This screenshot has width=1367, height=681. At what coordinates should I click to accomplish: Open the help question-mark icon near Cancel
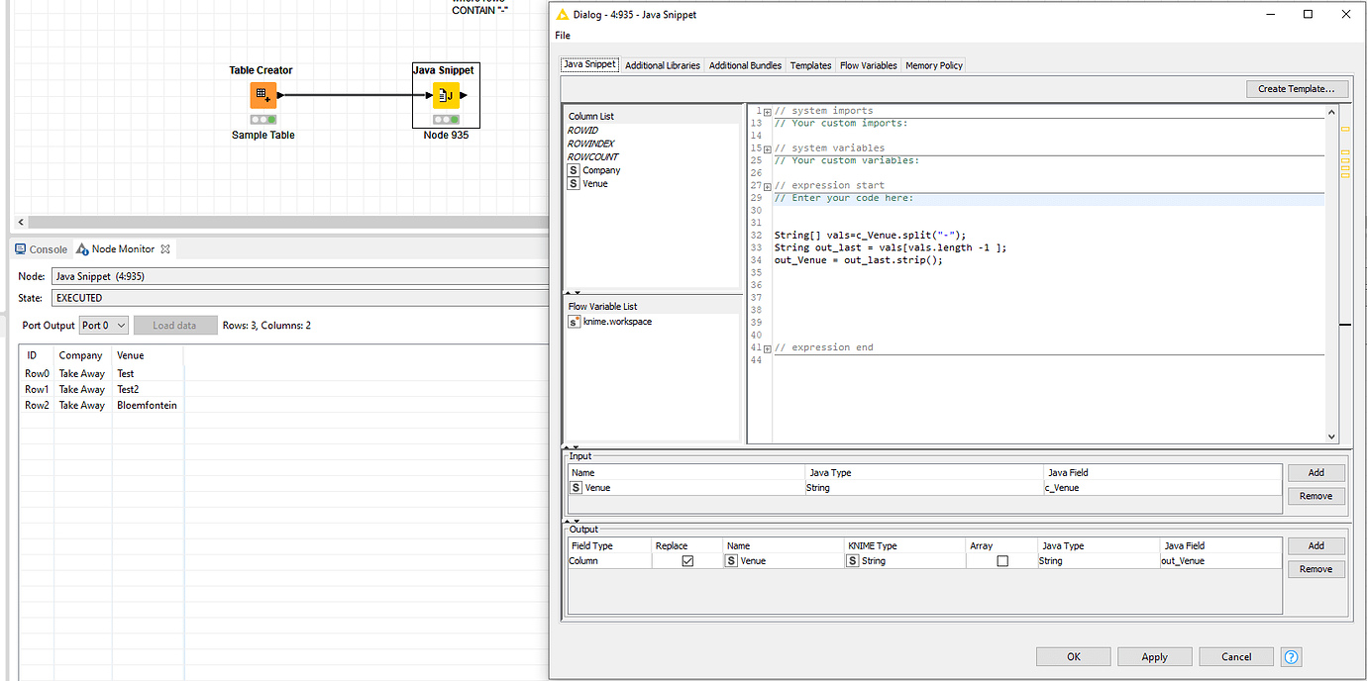[1291, 656]
